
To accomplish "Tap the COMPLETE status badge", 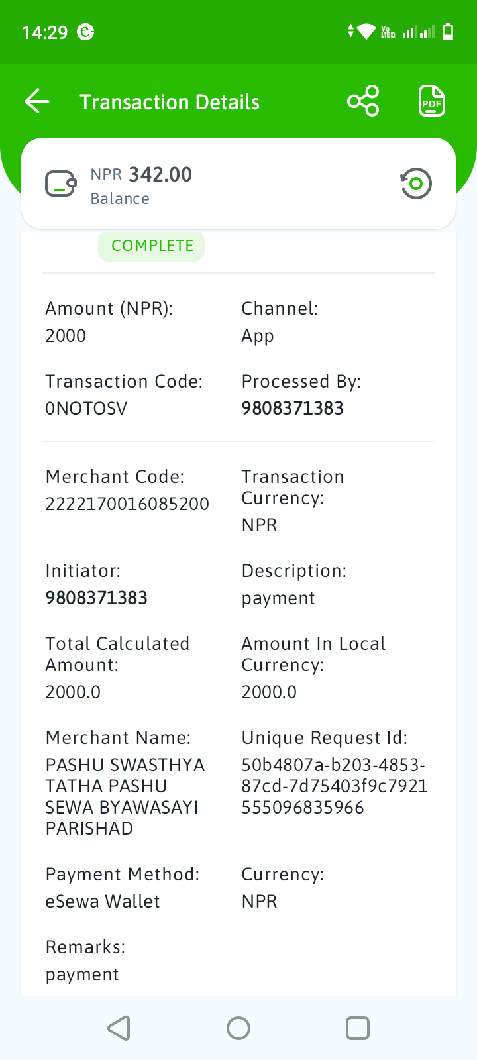I will [x=152, y=246].
